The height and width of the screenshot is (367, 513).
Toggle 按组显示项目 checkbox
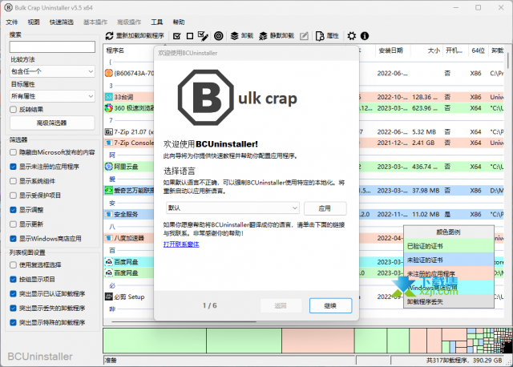(x=13, y=280)
